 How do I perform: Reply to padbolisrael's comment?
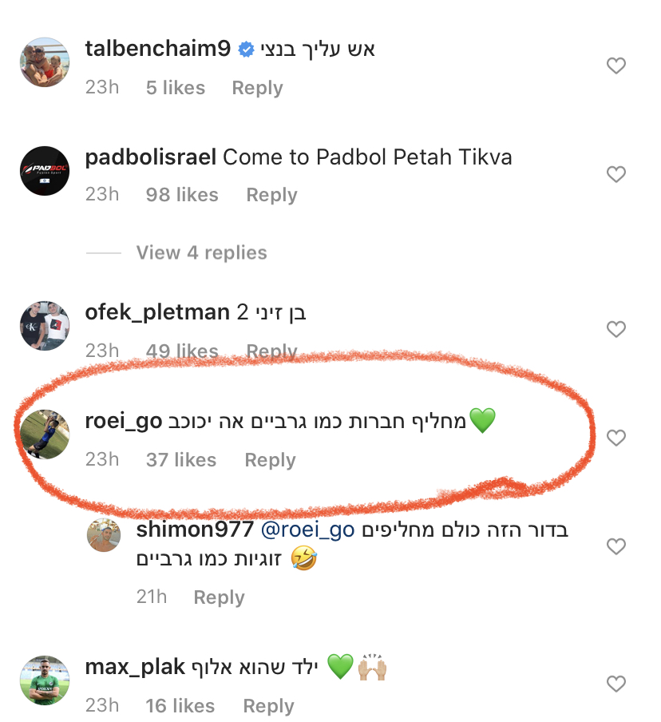pos(271,195)
